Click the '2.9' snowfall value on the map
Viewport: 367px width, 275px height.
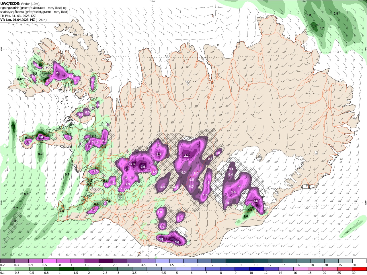coord(143,167)
